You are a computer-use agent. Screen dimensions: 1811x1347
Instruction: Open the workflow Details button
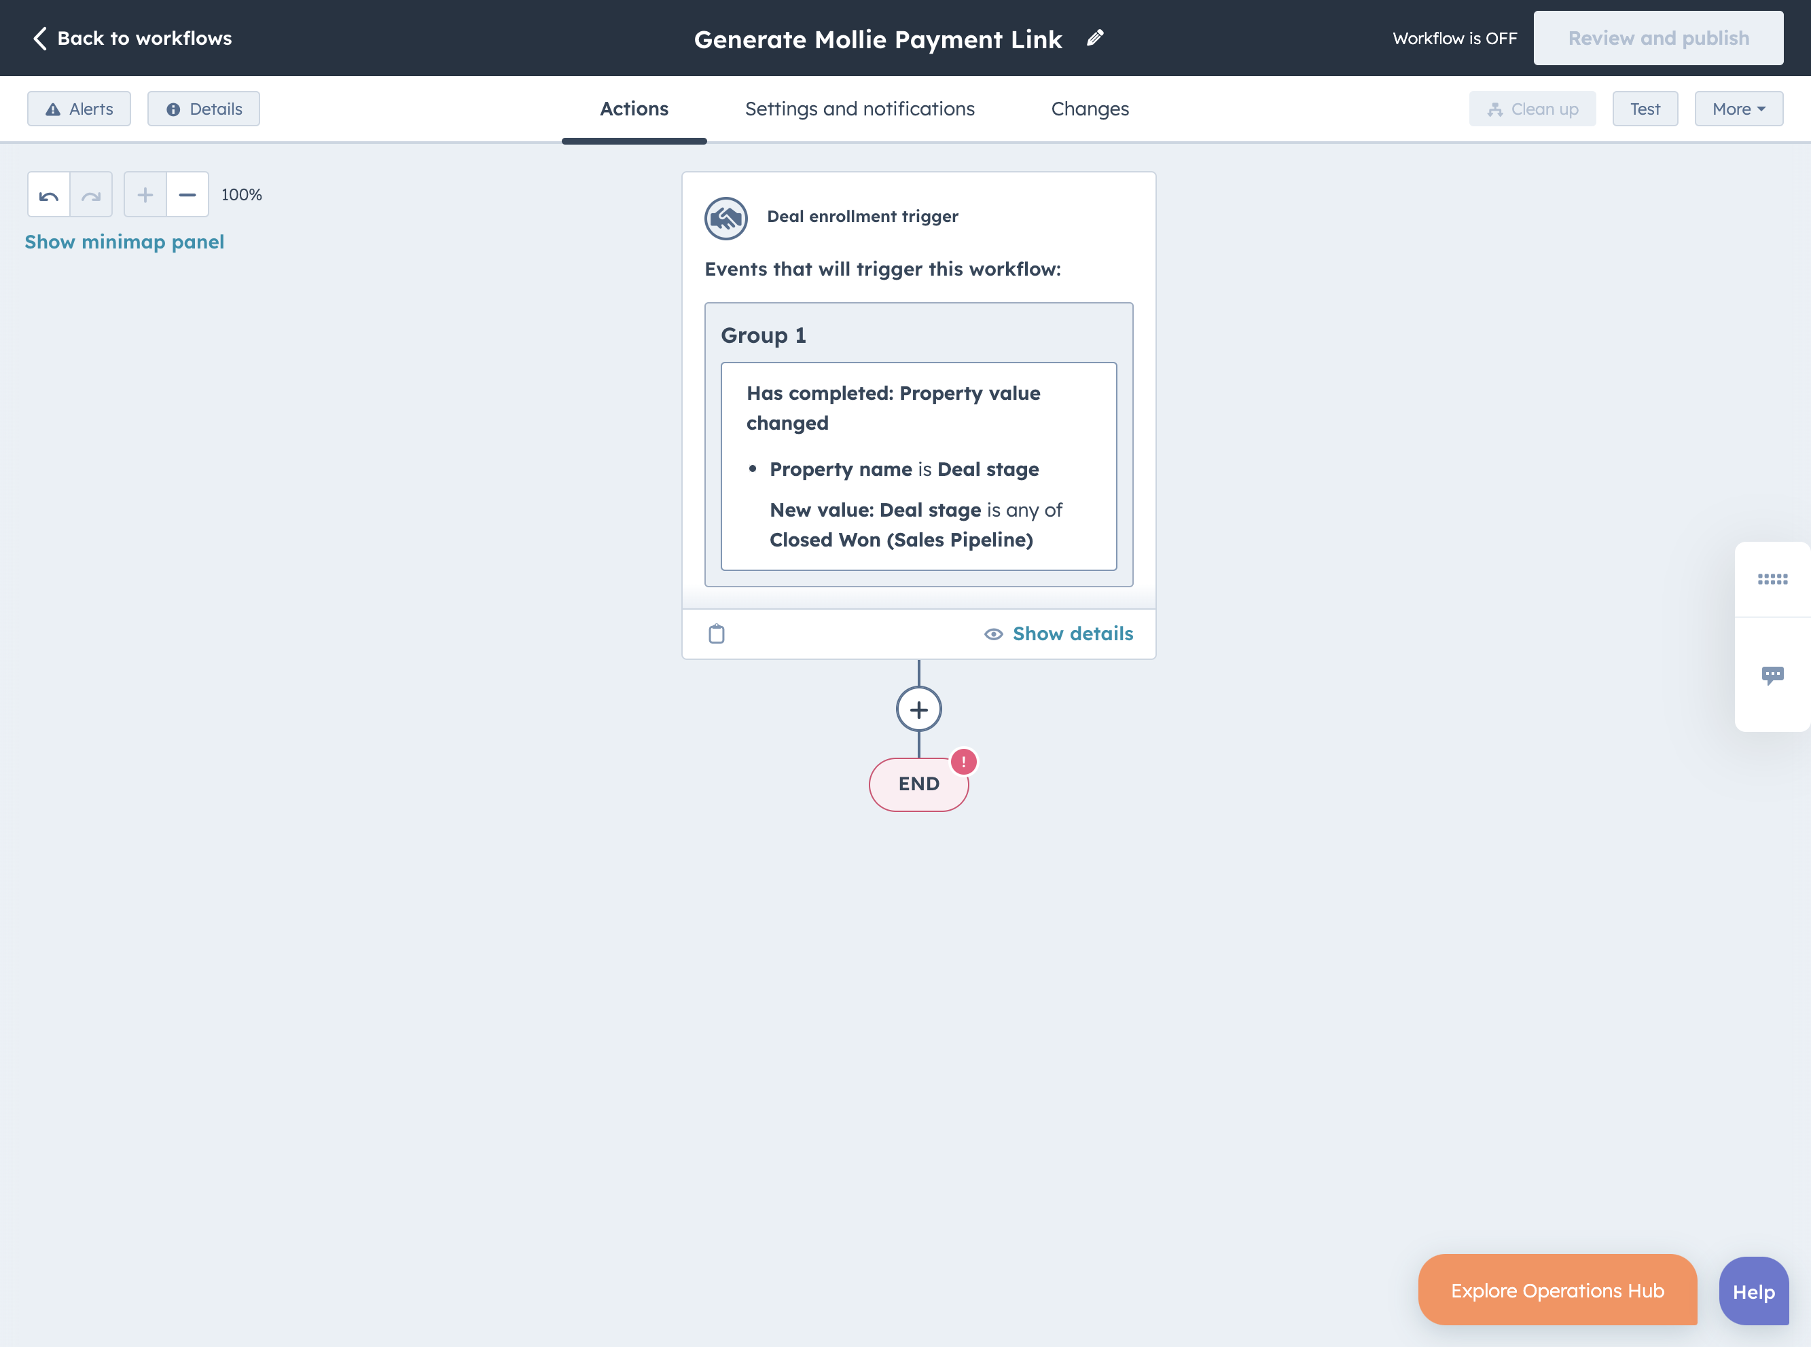click(x=204, y=109)
